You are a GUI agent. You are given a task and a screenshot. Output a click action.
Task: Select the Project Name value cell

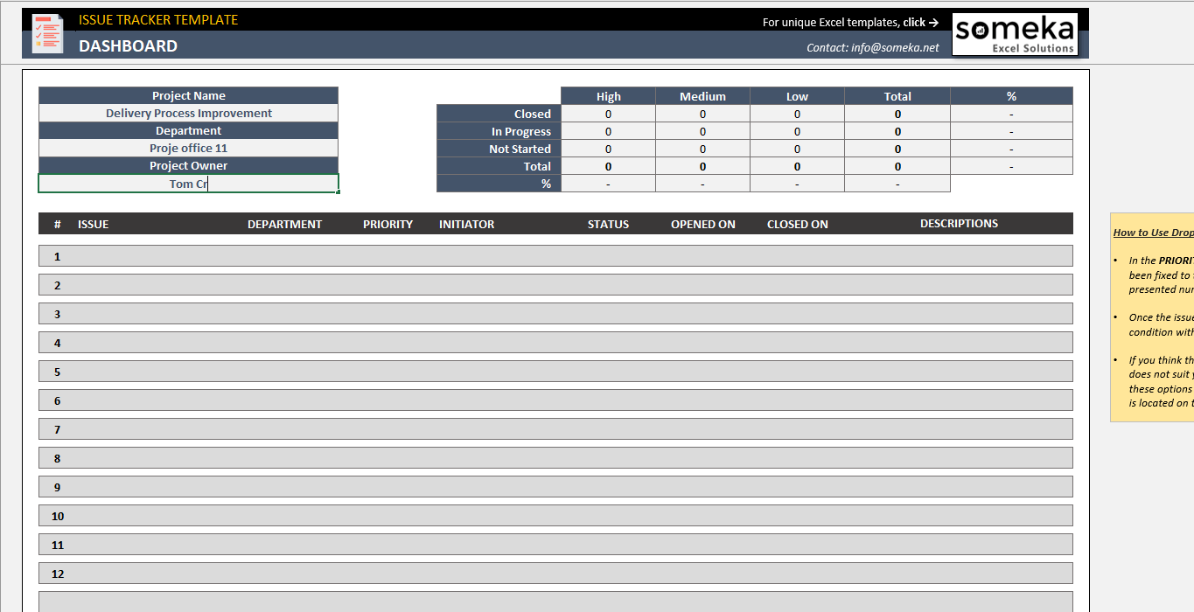coord(188,114)
